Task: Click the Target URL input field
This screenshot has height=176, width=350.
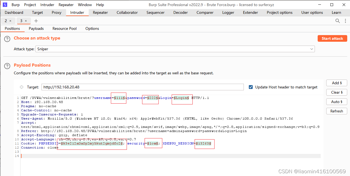Action: (143, 87)
